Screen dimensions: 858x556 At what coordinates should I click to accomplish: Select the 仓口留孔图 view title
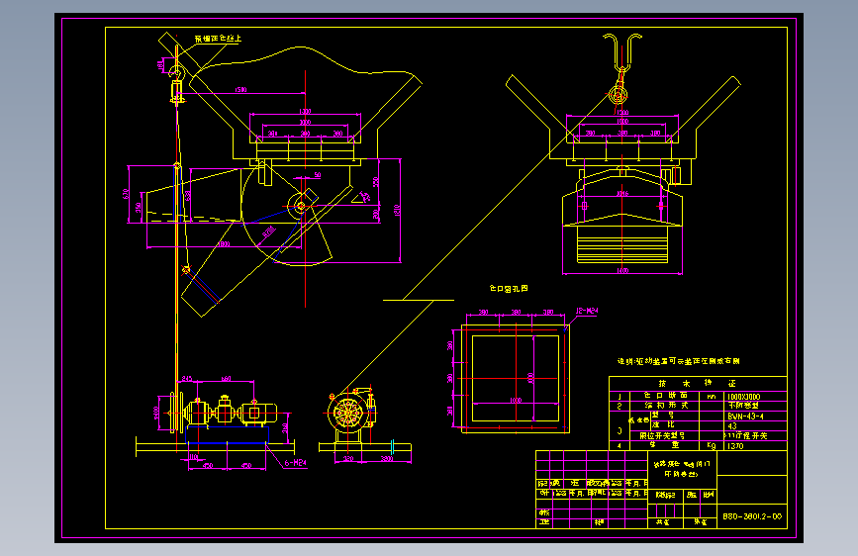[x=509, y=289]
